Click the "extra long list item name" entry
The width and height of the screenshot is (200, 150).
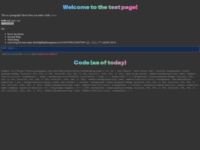click(62, 43)
